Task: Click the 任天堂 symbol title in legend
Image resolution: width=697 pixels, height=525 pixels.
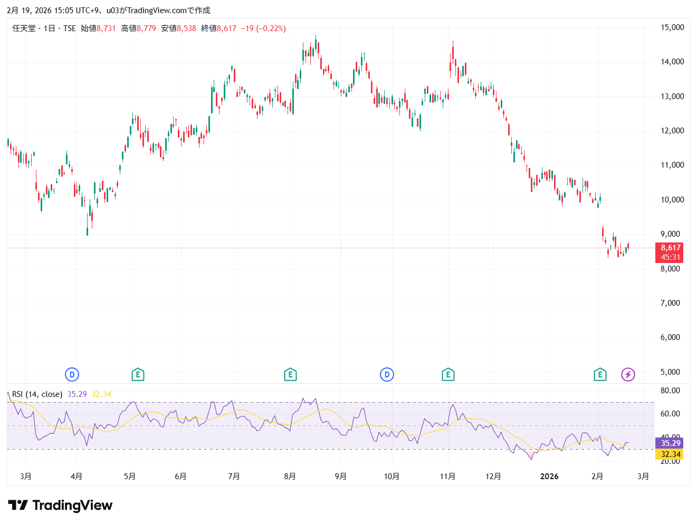Action: [x=24, y=28]
